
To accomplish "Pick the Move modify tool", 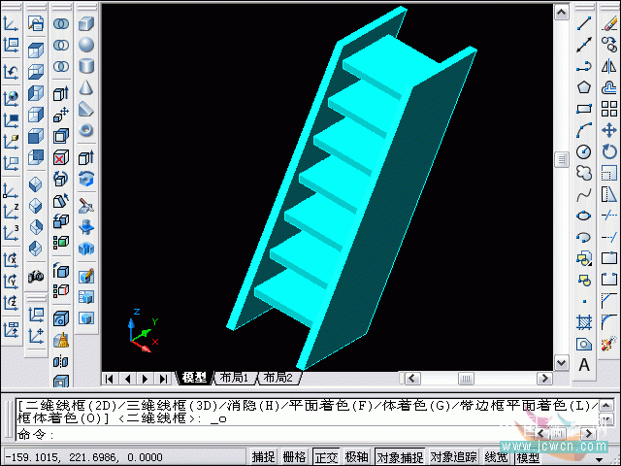I will click(609, 130).
